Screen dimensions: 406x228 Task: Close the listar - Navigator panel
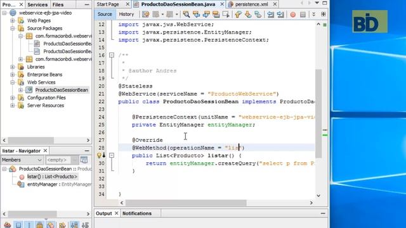45,151
